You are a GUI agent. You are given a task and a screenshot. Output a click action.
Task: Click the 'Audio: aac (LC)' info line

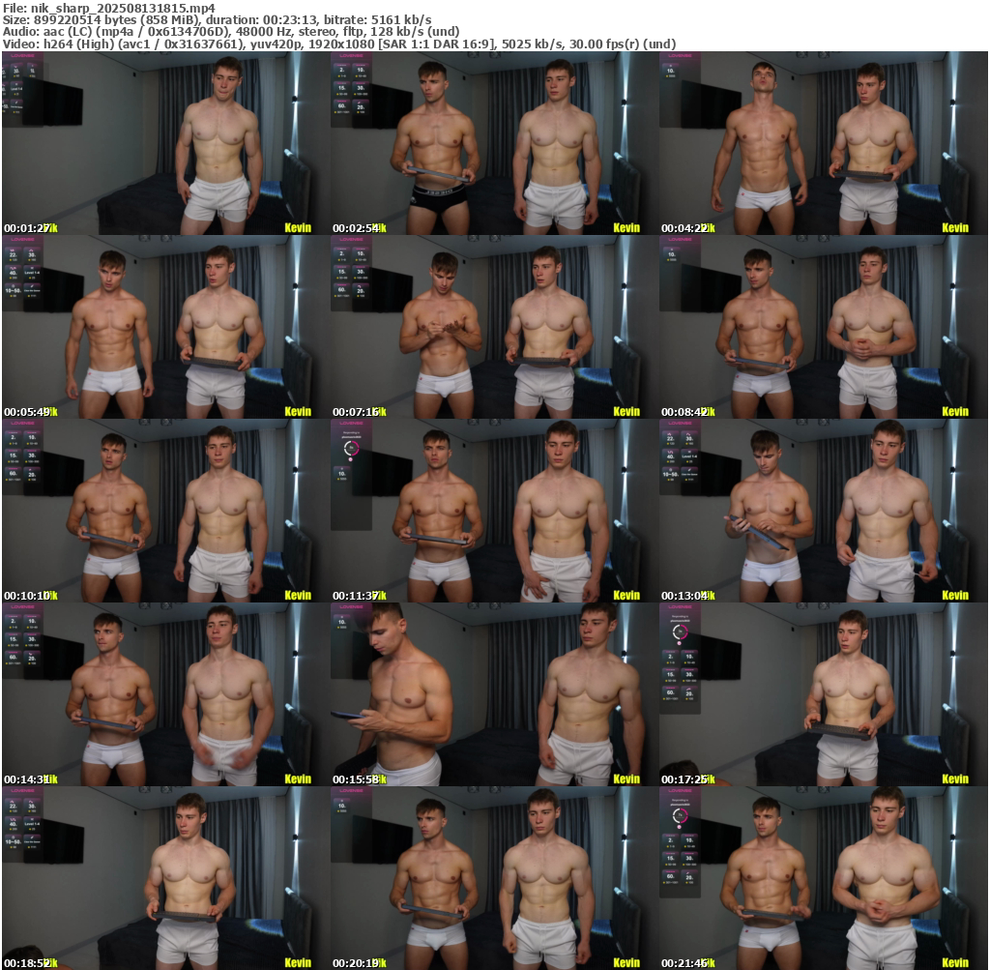[231, 32]
